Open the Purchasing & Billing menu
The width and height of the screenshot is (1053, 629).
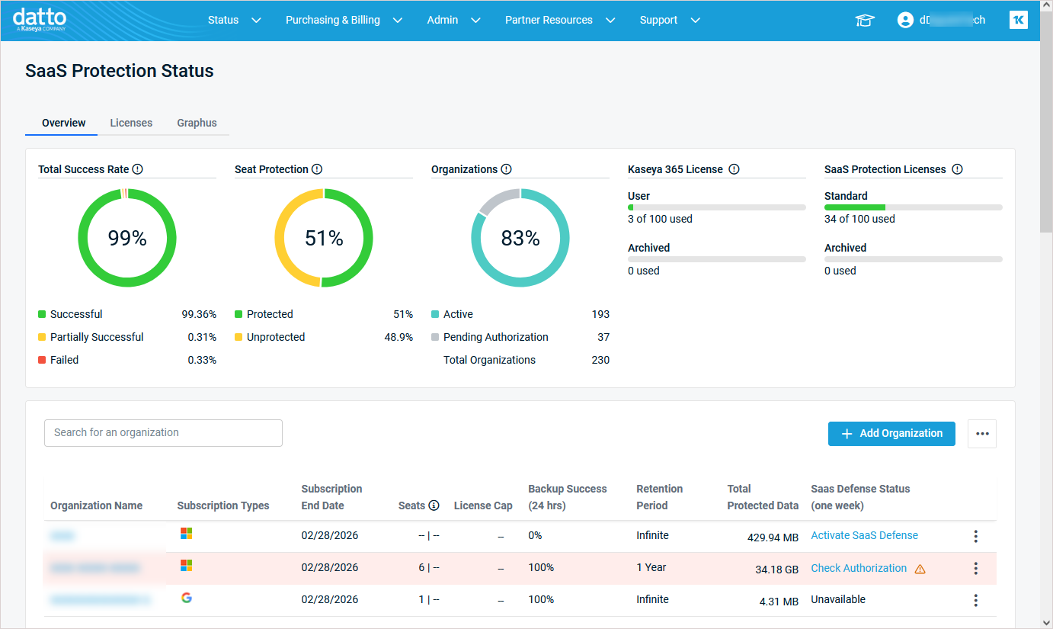coord(333,21)
